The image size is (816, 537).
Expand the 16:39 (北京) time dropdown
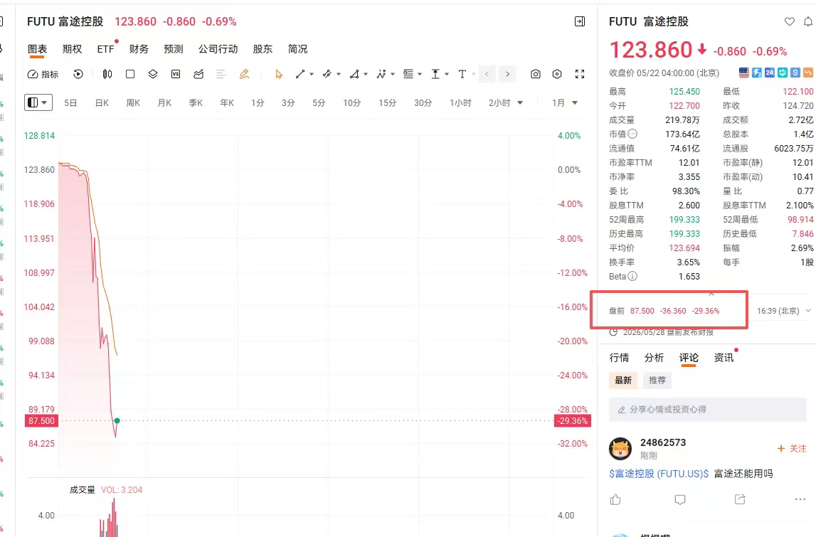click(x=784, y=311)
